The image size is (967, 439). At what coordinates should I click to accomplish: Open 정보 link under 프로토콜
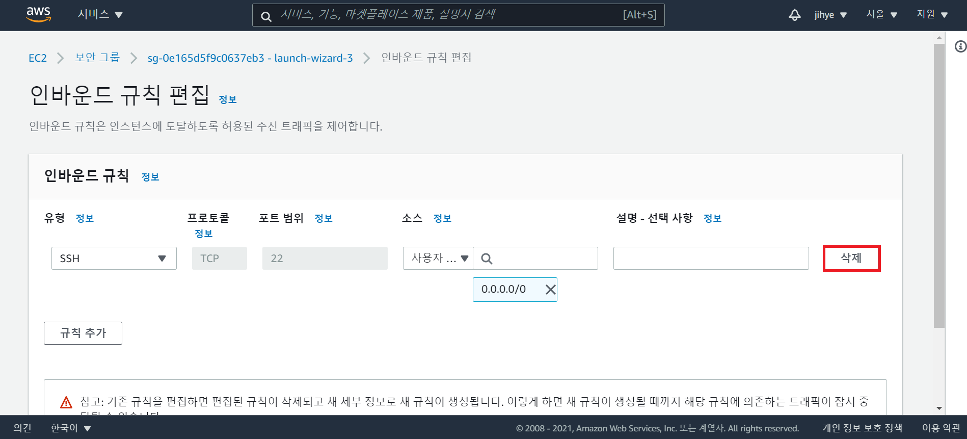click(x=204, y=234)
